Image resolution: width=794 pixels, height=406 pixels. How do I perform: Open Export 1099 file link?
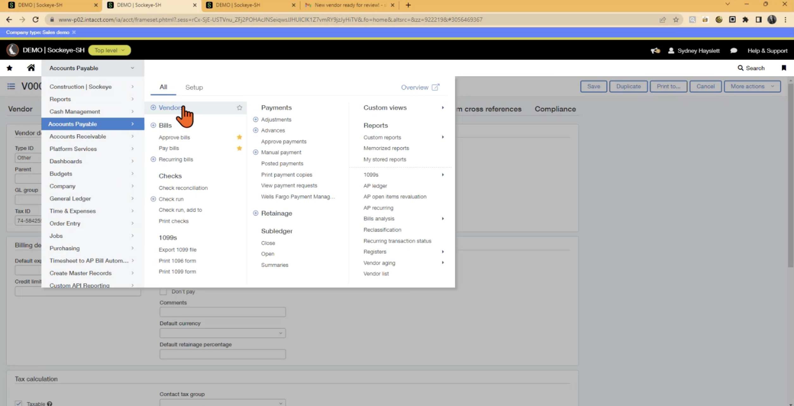click(177, 250)
